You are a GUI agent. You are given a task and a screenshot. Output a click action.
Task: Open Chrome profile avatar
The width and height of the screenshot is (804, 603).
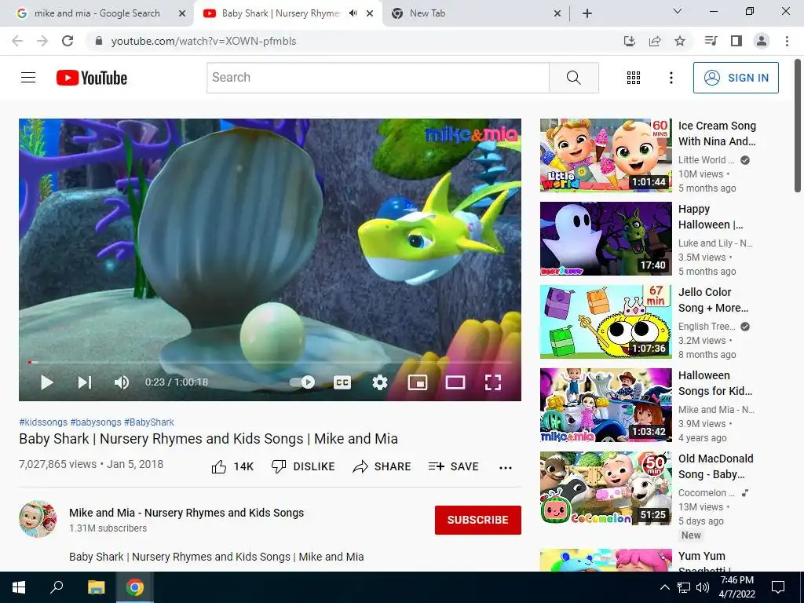(x=762, y=41)
